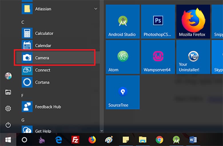Screen dimensions: 223x146
Task: Click the app list scrollbar down arrow
Action: click(x=102, y=131)
